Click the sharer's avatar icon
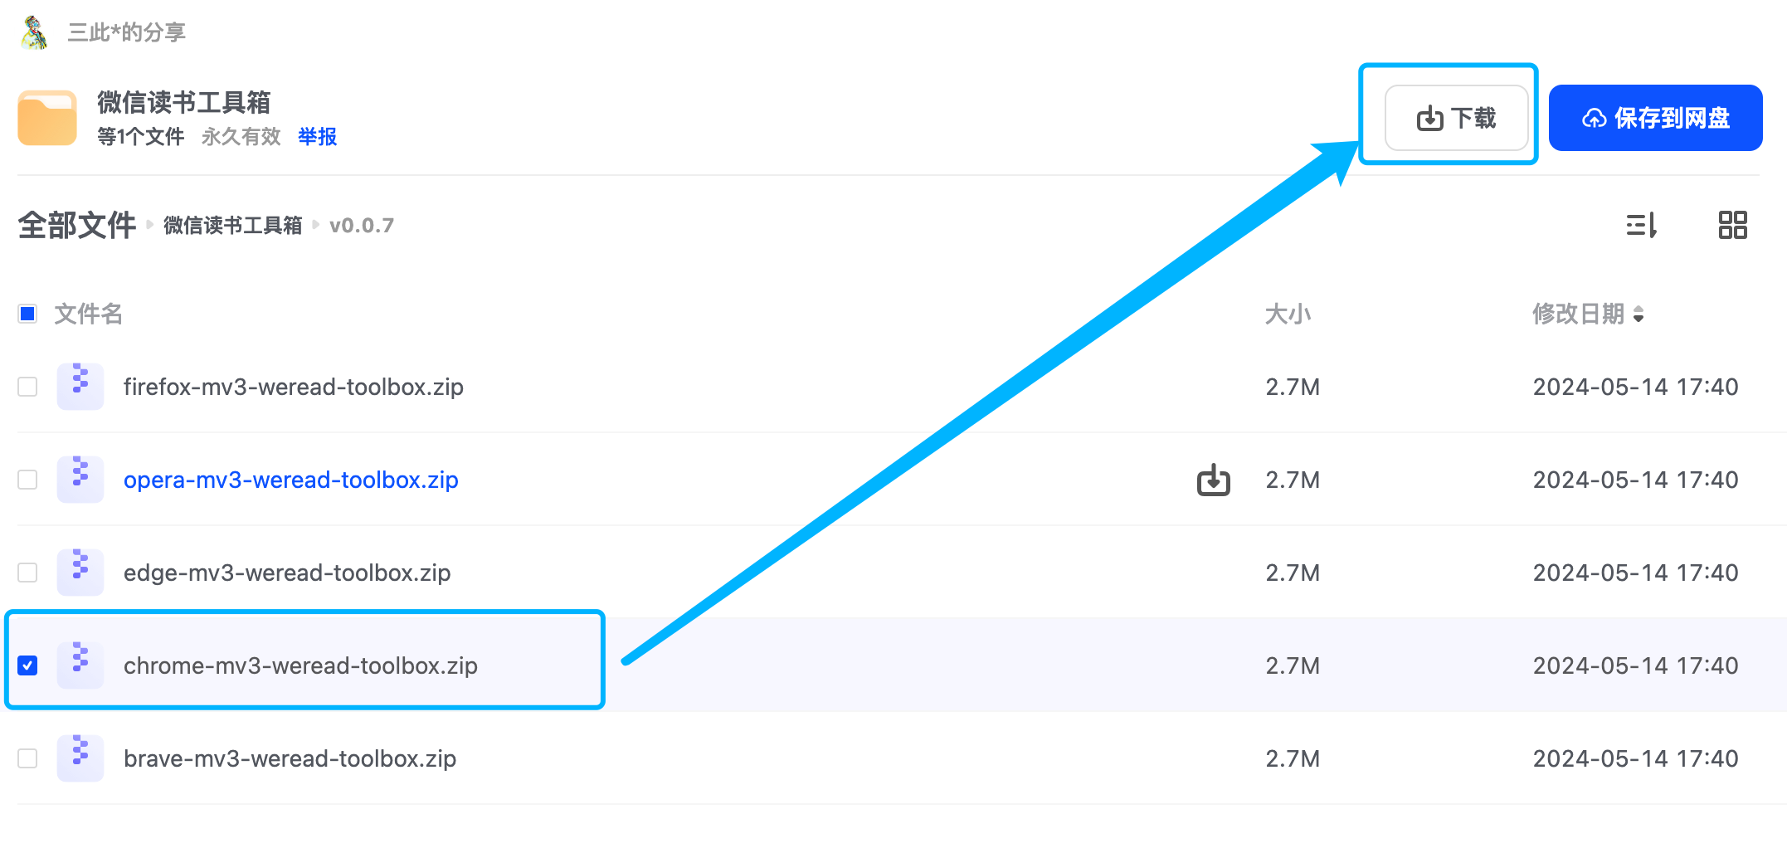Screen dimensions: 1787x853 (34, 32)
